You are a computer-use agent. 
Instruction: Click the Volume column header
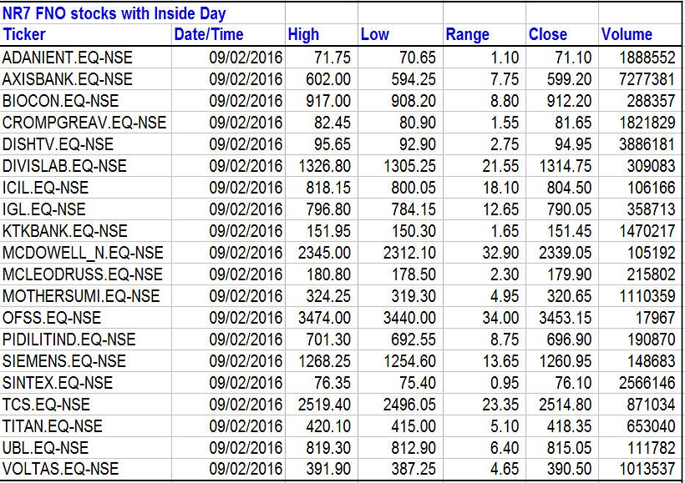[627, 35]
